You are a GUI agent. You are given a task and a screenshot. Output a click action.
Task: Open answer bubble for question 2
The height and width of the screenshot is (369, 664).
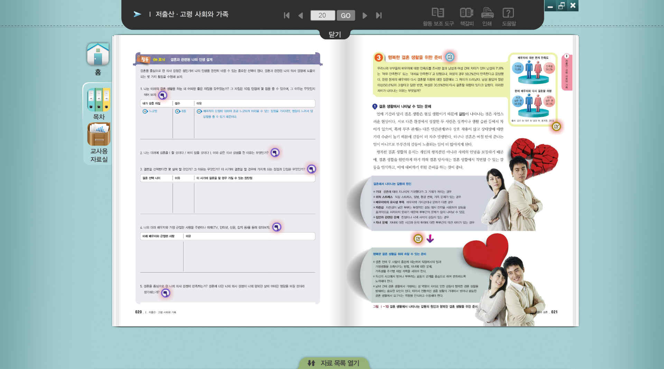[x=275, y=152]
